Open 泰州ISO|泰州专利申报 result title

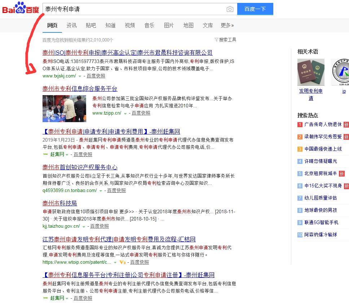pyautogui.click(x=127, y=53)
